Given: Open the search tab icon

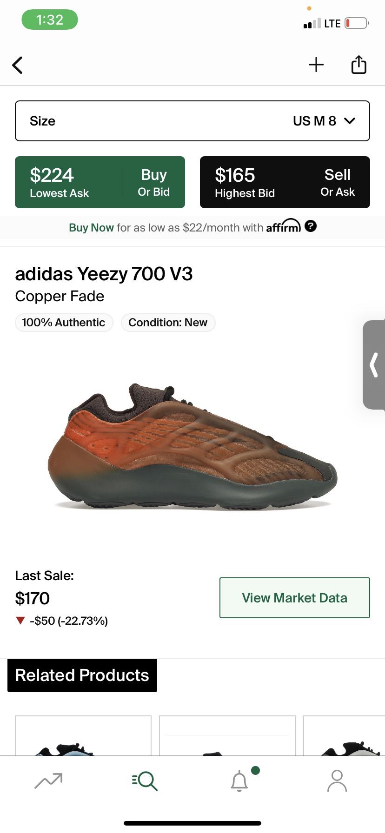Looking at the screenshot, I should pyautogui.click(x=145, y=781).
